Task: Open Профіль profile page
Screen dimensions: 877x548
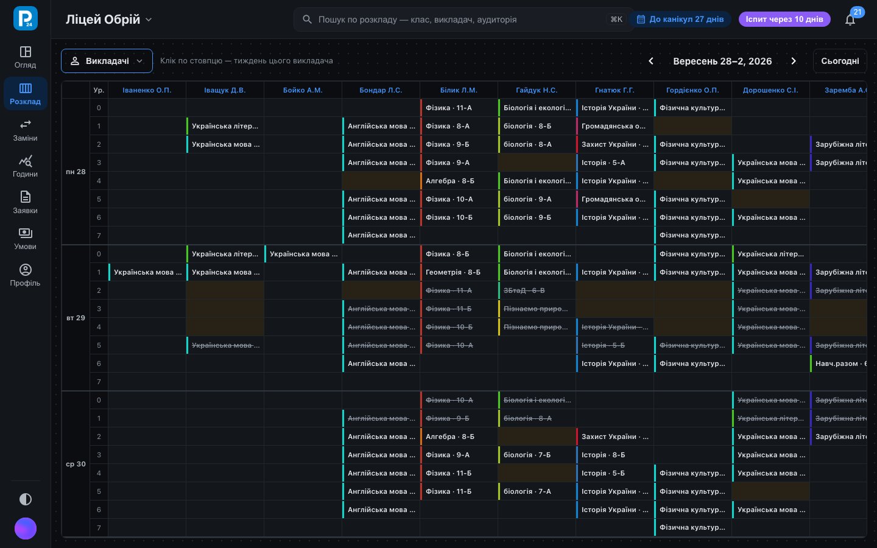Action: click(x=25, y=275)
